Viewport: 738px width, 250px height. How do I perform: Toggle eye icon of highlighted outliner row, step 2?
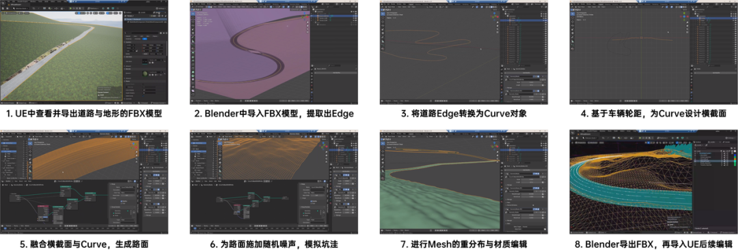(x=353, y=16)
